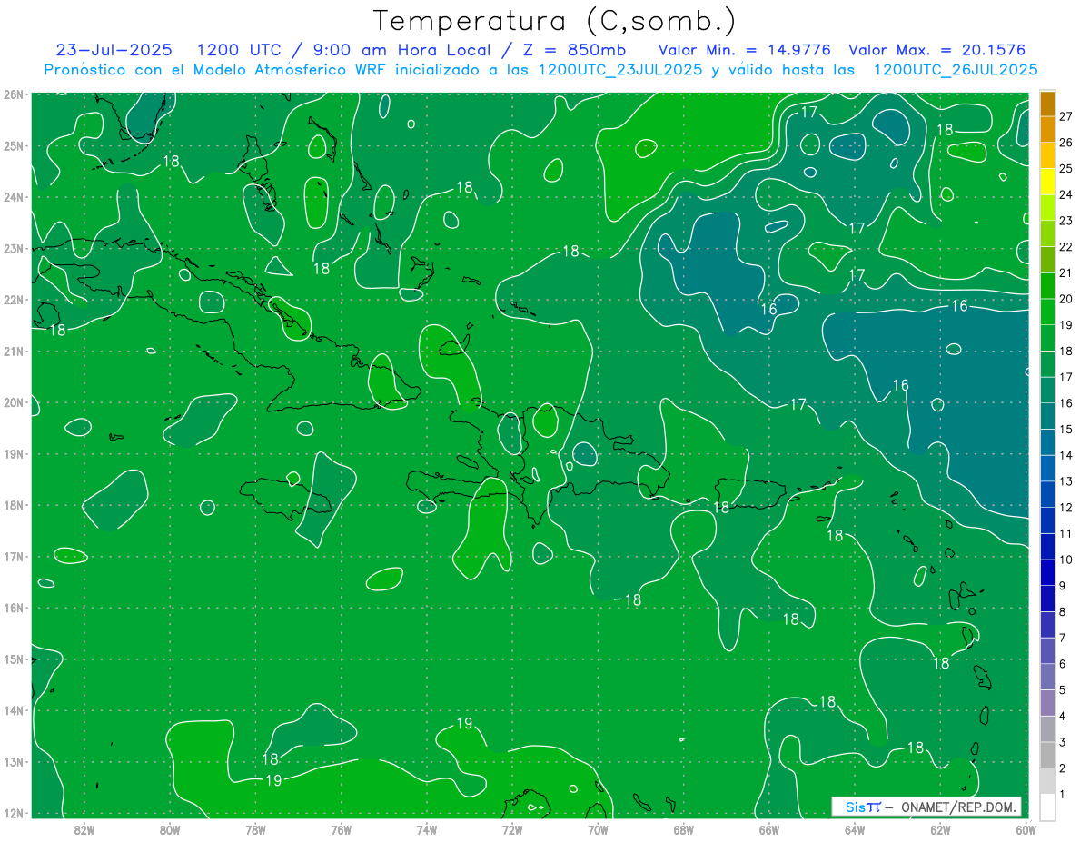
Task: Click the "76W" longitude axis label
Action: click(342, 829)
